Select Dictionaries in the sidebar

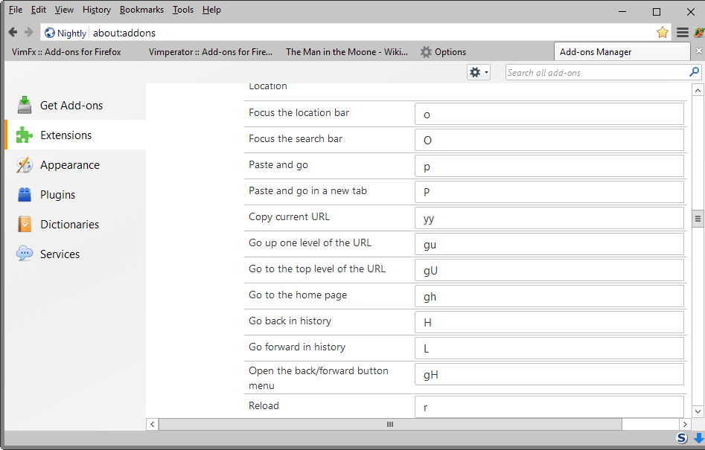[75, 224]
